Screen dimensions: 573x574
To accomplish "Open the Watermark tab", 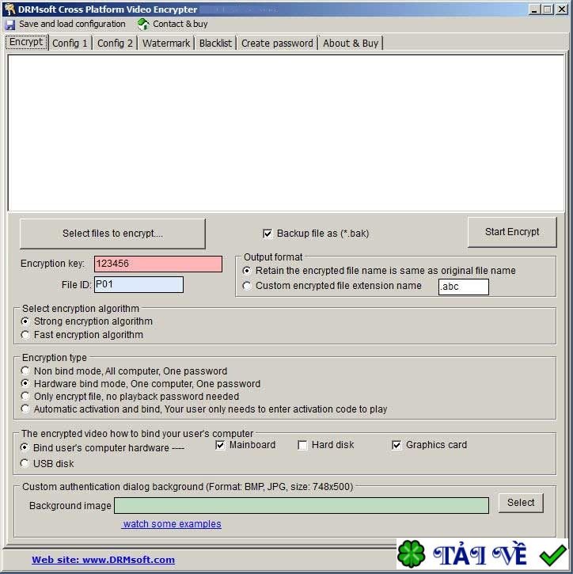I will click(x=166, y=44).
